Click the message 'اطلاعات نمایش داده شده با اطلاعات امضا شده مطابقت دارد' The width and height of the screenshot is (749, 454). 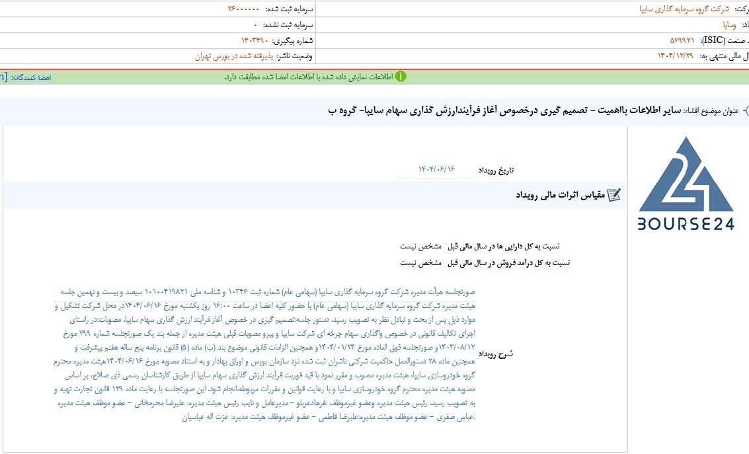(x=309, y=77)
